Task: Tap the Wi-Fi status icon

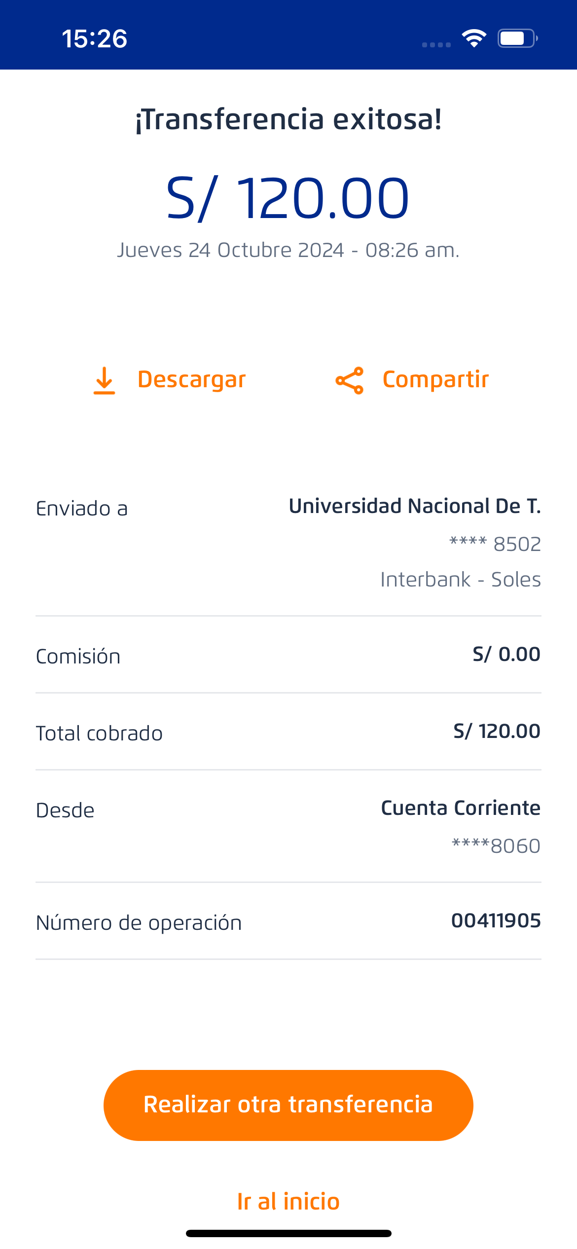Action: coord(474,38)
